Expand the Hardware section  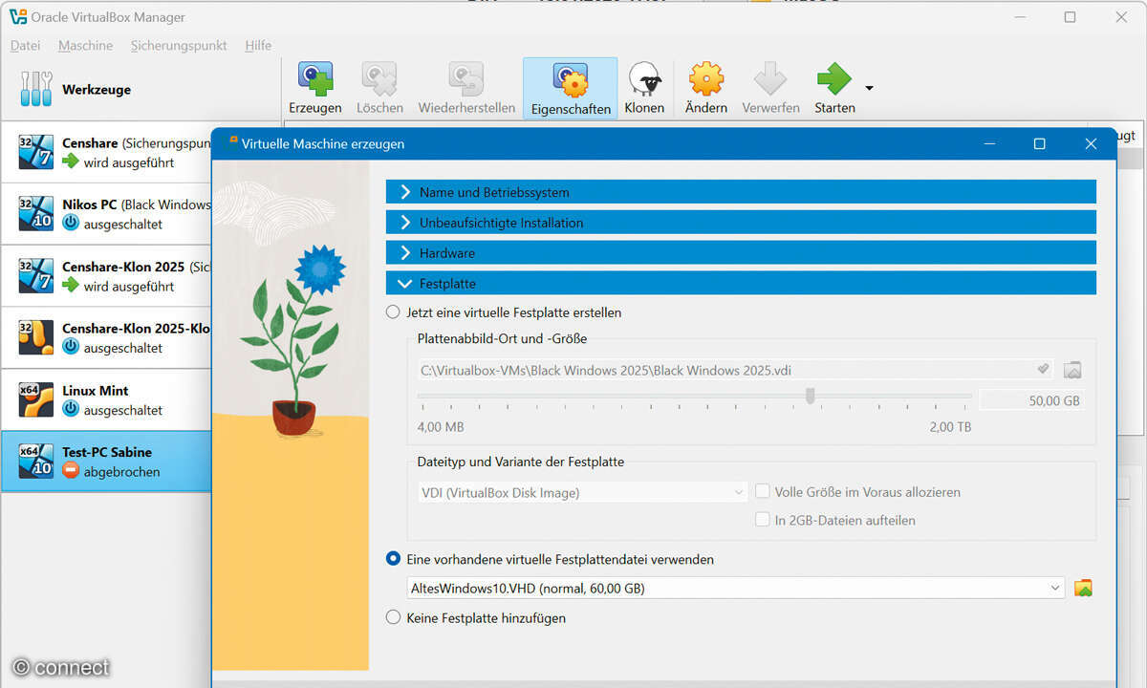741,253
